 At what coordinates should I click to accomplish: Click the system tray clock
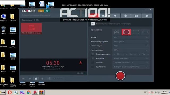tap(165, 92)
